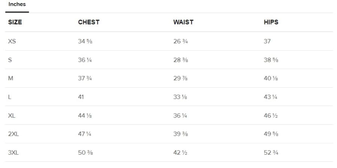Select the XL size row label
The width and height of the screenshot is (337, 168).
12,115
